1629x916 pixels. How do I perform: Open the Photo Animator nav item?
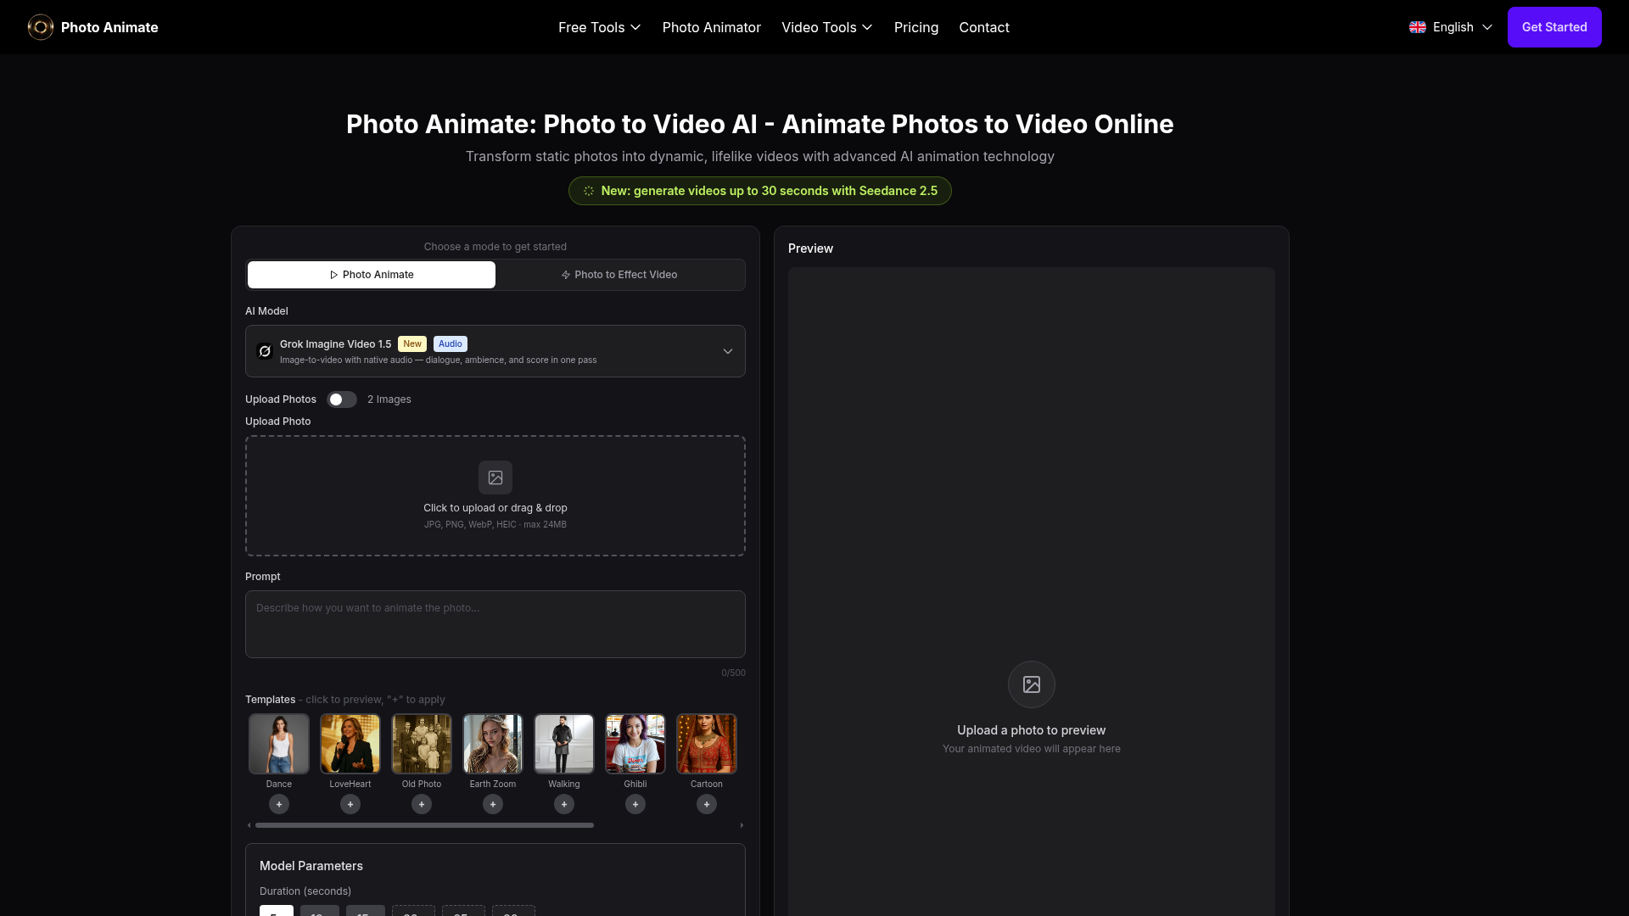point(711,27)
